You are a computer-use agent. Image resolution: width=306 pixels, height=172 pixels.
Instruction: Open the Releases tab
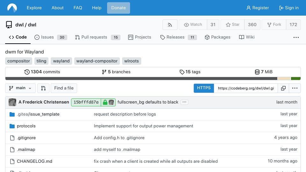tap(178, 37)
